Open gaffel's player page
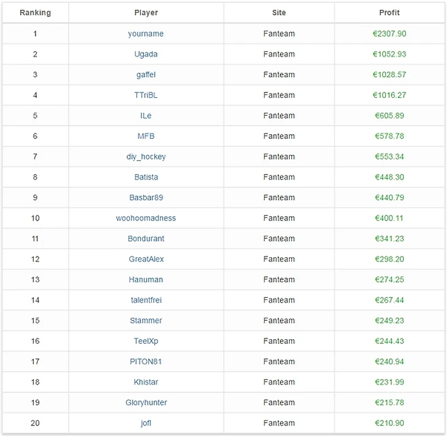Screen dimensions: 447x436 coord(146,75)
